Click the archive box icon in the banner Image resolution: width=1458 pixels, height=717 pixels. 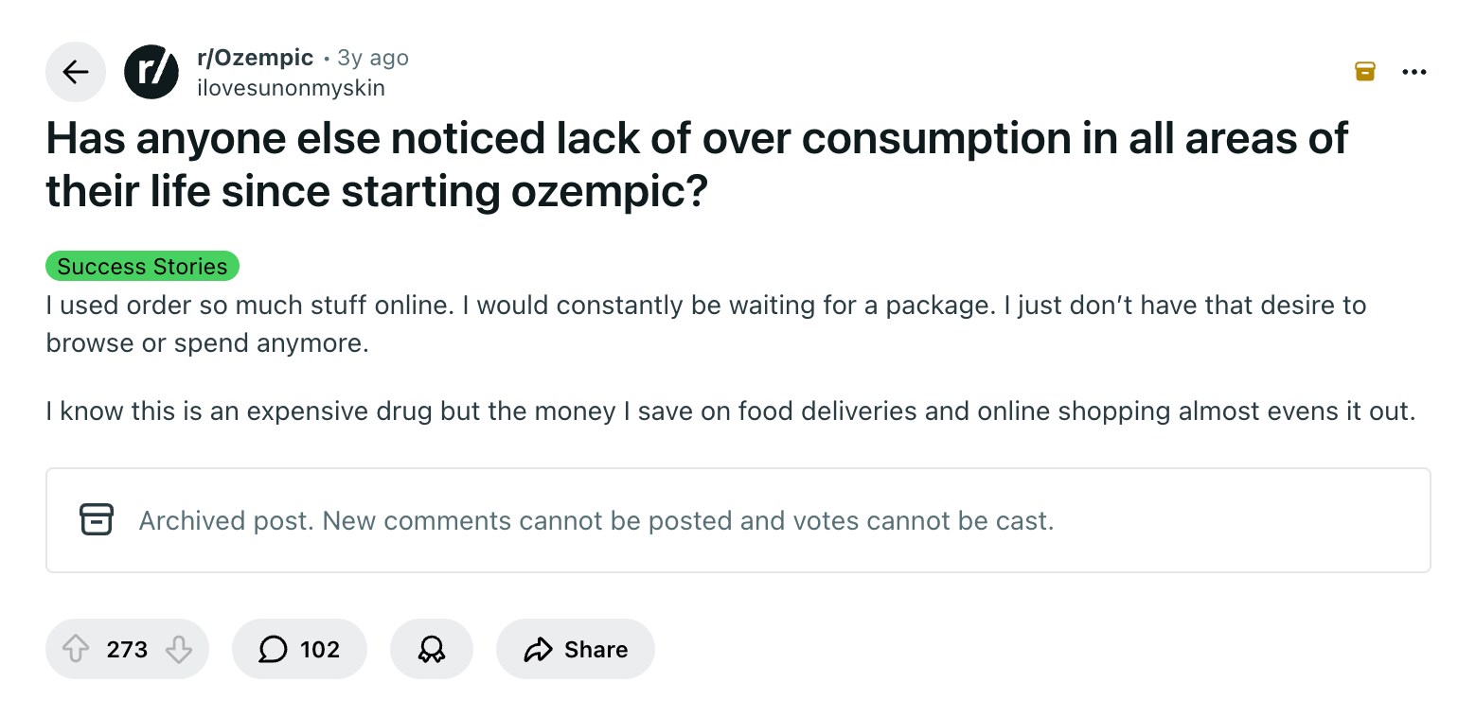pyautogui.click(x=97, y=519)
